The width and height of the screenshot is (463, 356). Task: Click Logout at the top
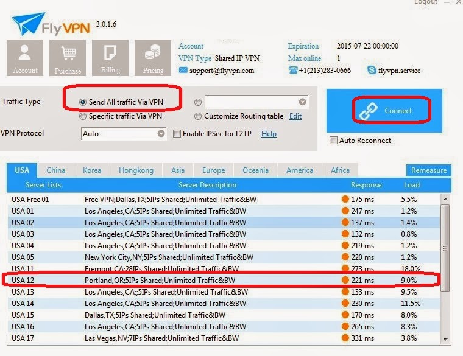(x=426, y=2)
